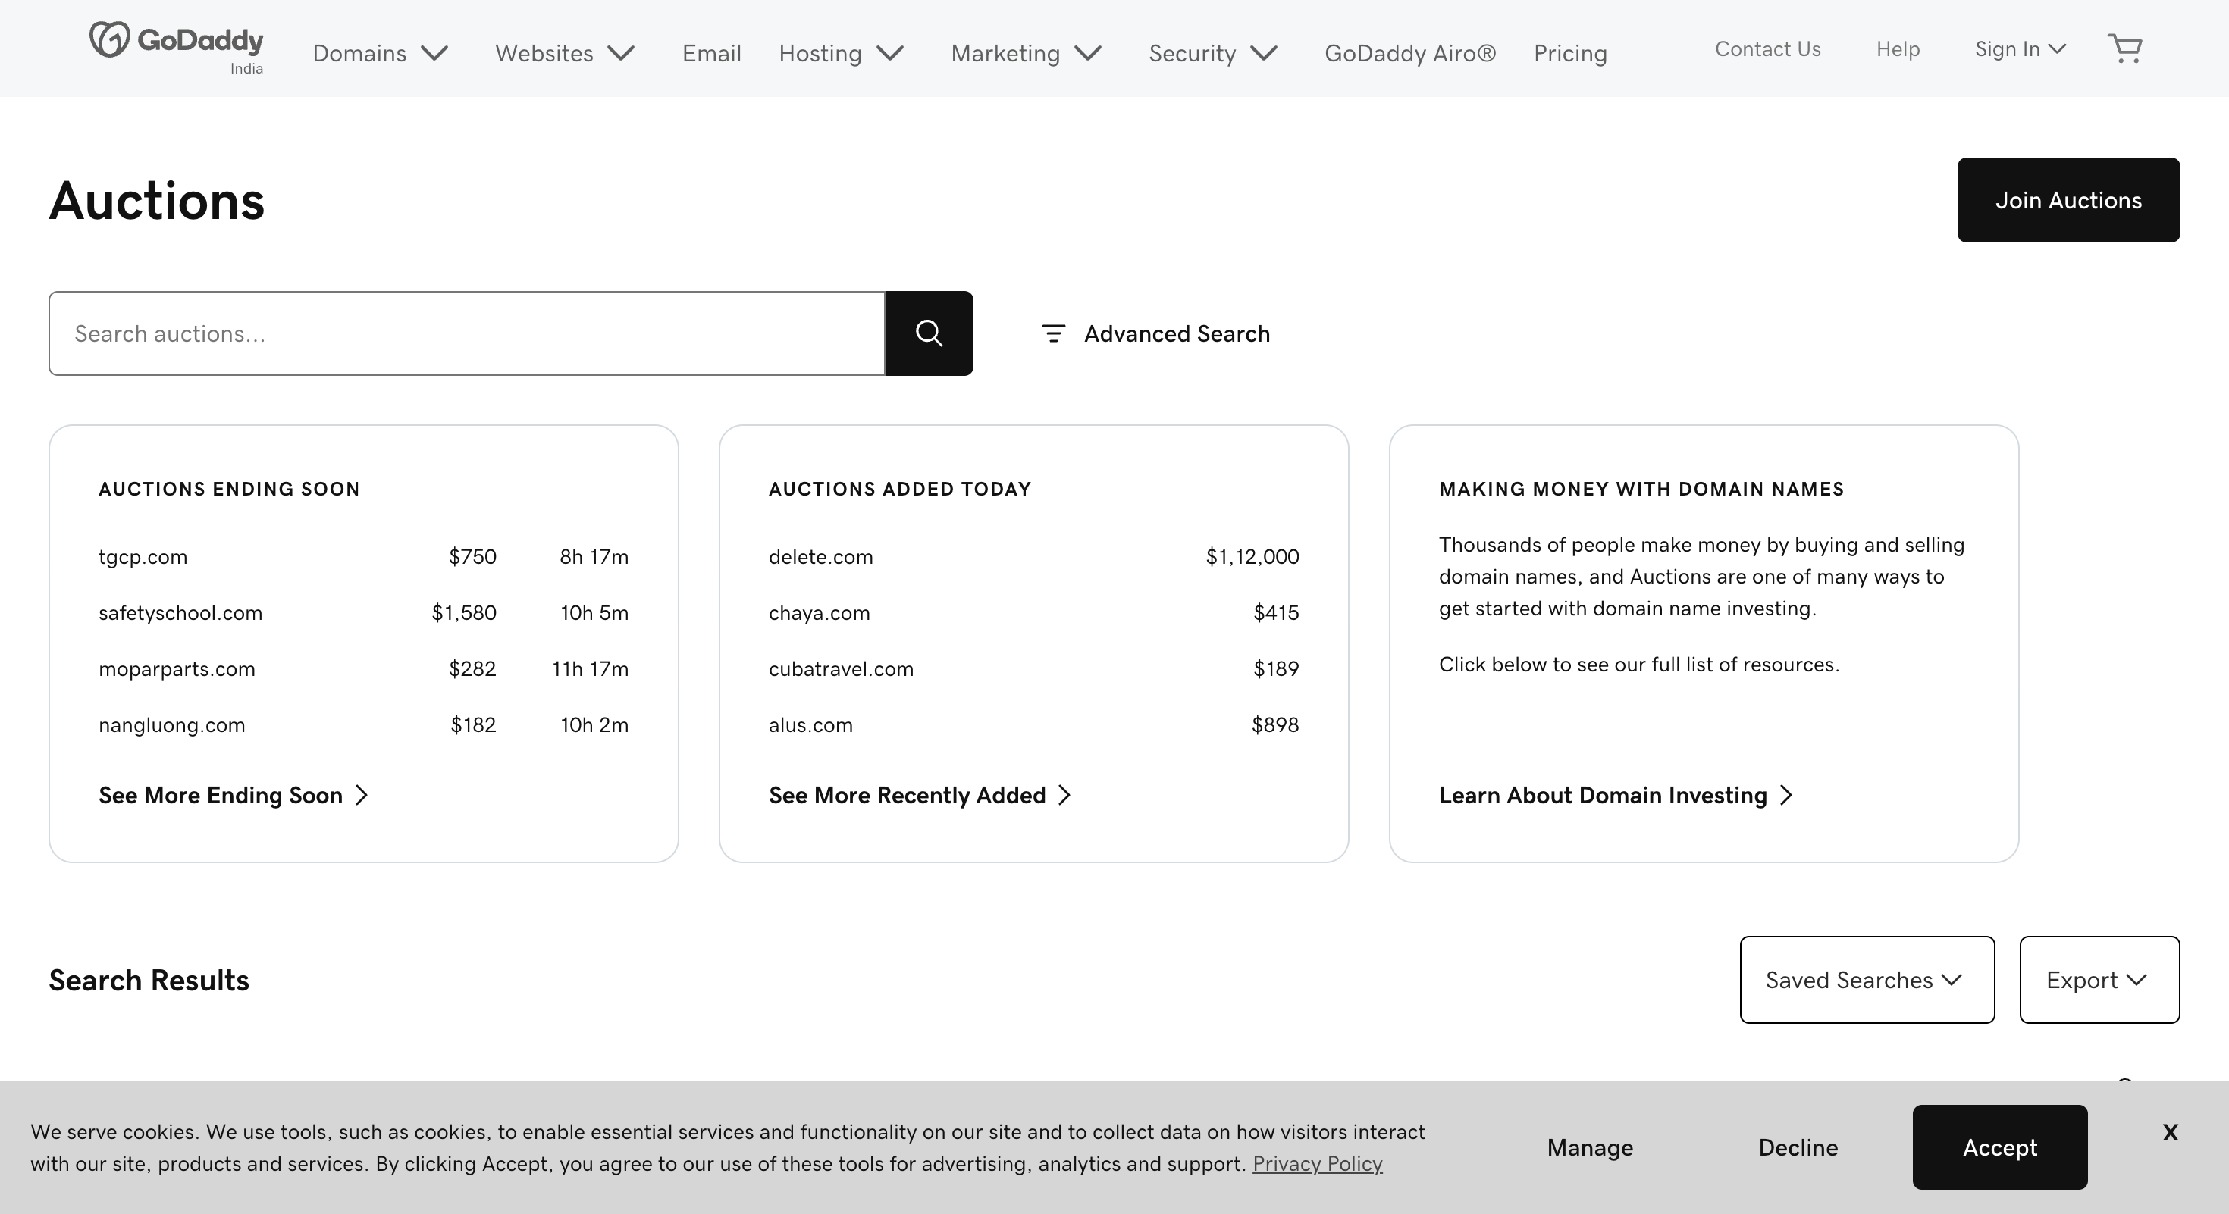Click the Advanced Search filter icon
The height and width of the screenshot is (1214, 2229).
(1053, 333)
